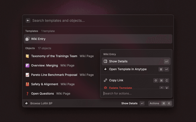The width and height of the screenshot is (196, 122).
Task: Click the Safety & Alignment page icon
Action: click(x=28, y=84)
